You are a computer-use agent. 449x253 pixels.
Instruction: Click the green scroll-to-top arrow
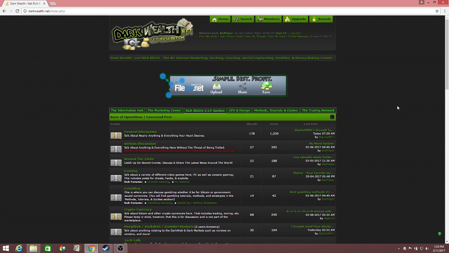pos(440,234)
